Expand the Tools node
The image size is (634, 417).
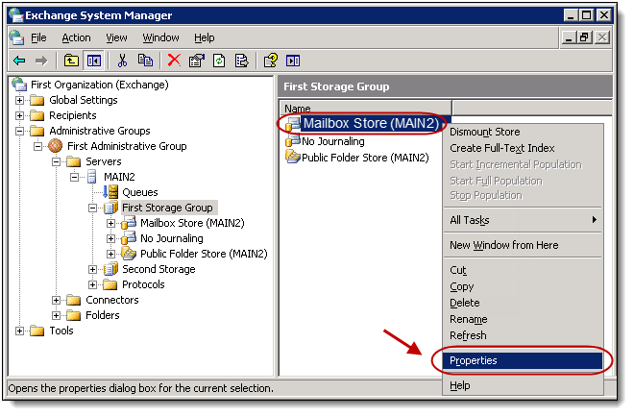coord(19,331)
